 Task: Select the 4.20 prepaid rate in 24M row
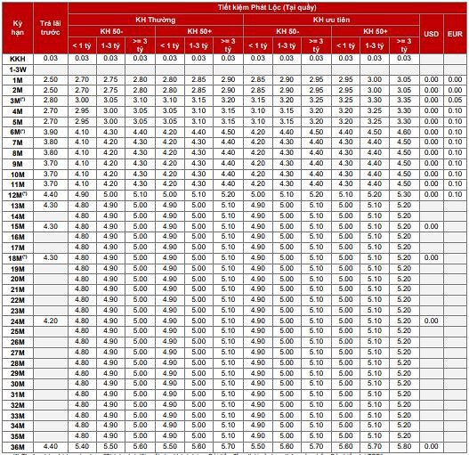(x=50, y=321)
